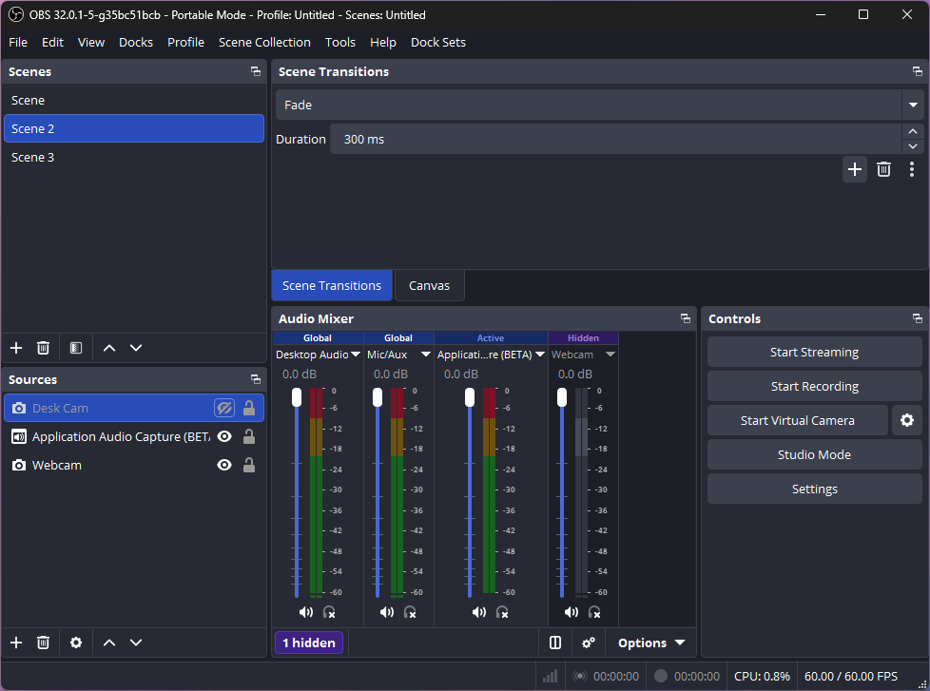Toggle lock on Application Audio Capture source
The width and height of the screenshot is (930, 691).
(x=249, y=436)
